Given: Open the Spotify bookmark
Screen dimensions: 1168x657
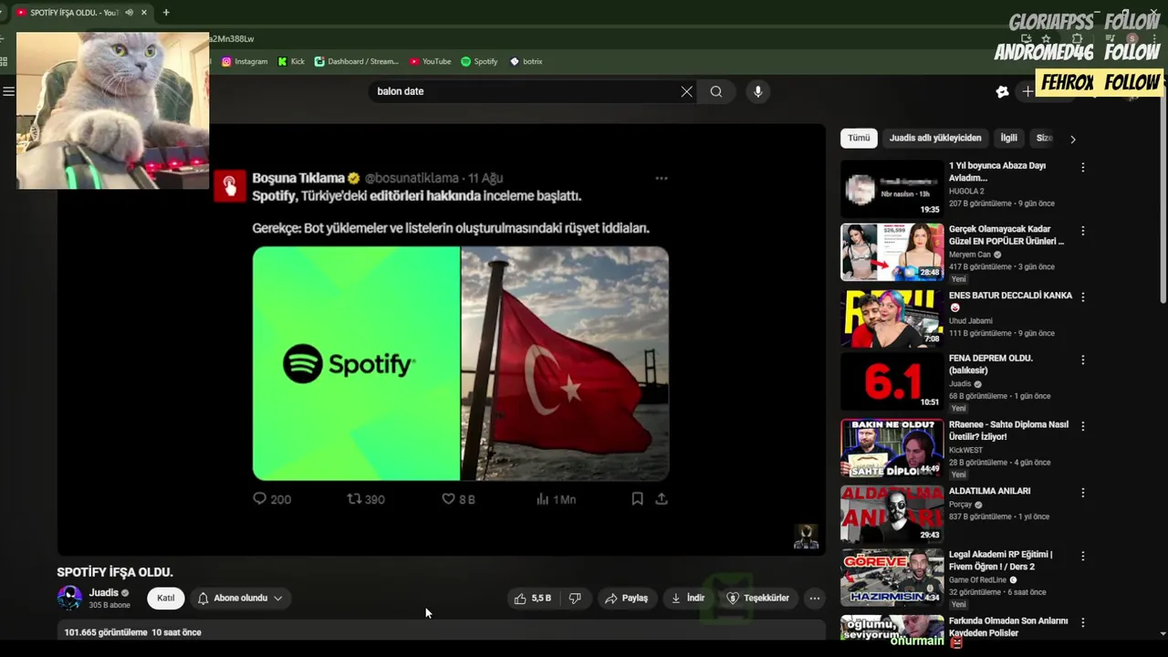Looking at the screenshot, I should click(x=479, y=61).
